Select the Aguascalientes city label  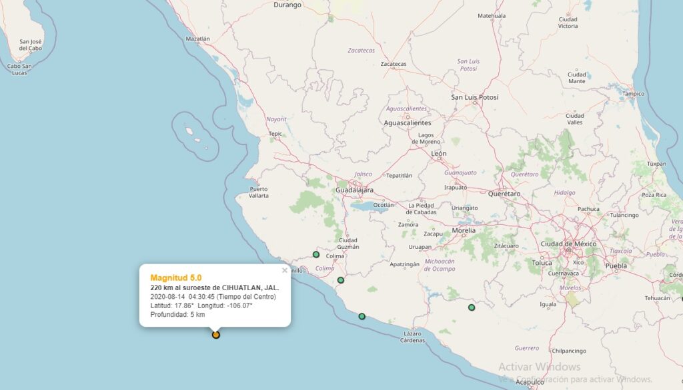tap(408, 123)
